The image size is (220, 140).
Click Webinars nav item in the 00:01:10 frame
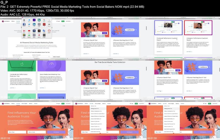[x=31, y=103]
